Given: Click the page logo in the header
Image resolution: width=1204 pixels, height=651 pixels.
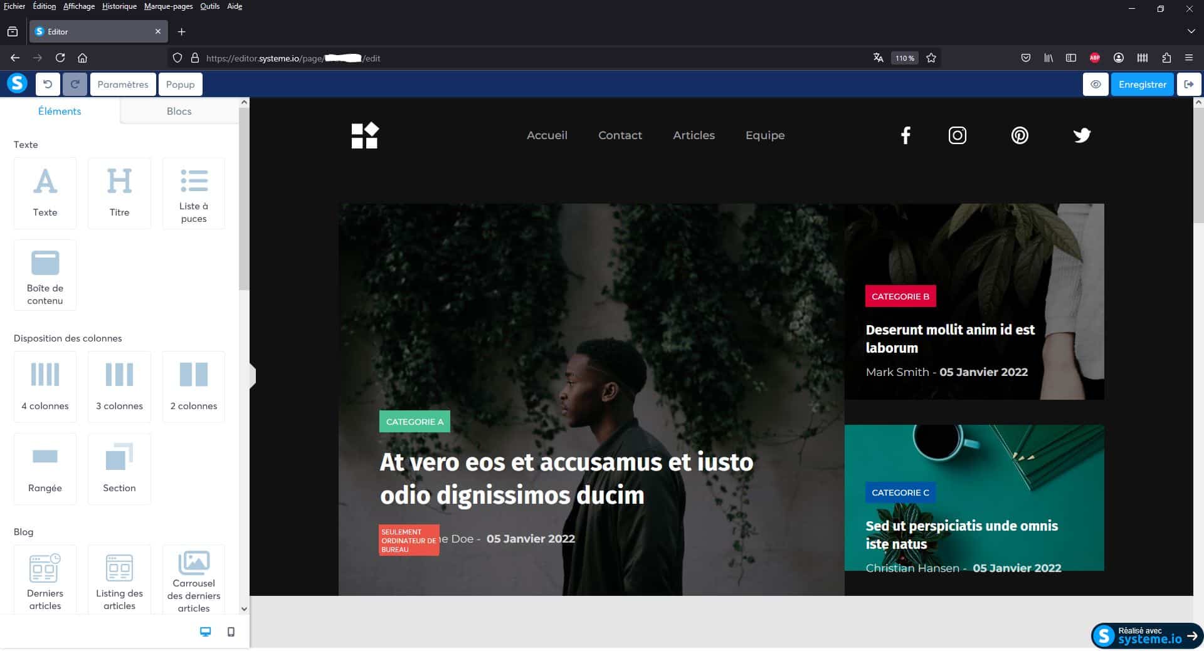Looking at the screenshot, I should [x=365, y=135].
